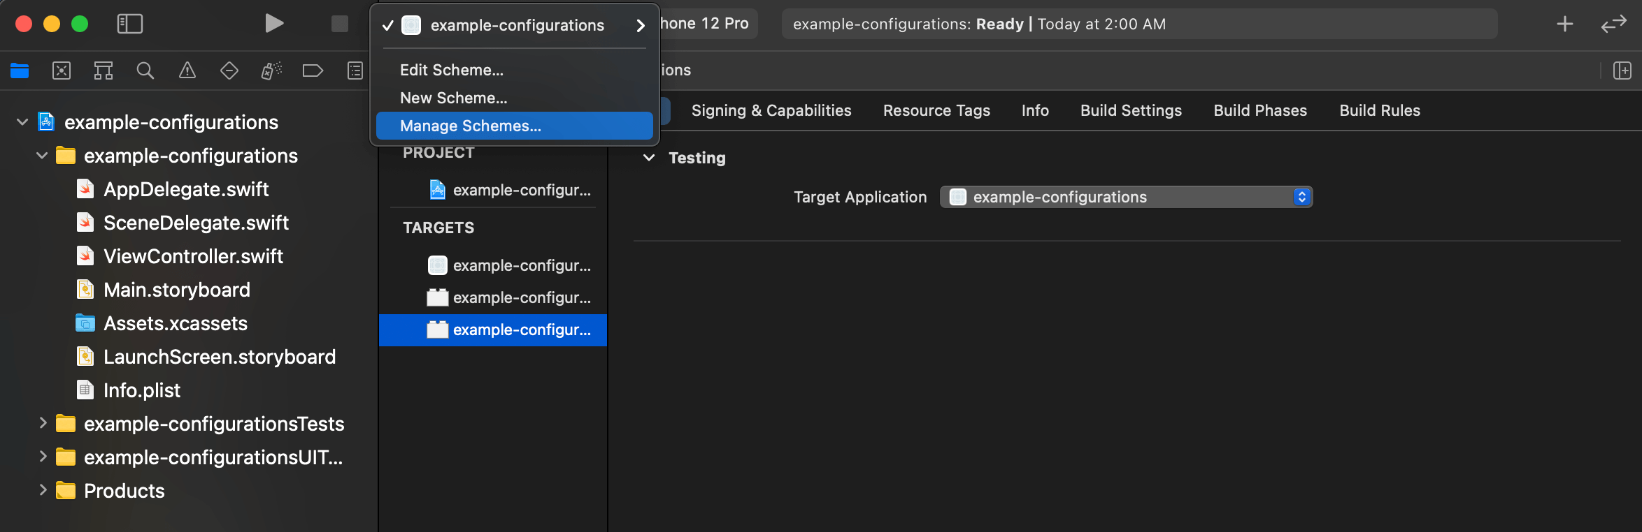1642x532 pixels.
Task: Open the source control navigator
Action: tap(62, 71)
